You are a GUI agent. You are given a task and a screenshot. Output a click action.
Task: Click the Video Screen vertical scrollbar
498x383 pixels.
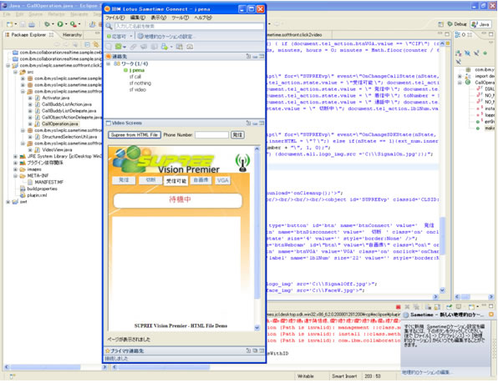point(257,238)
